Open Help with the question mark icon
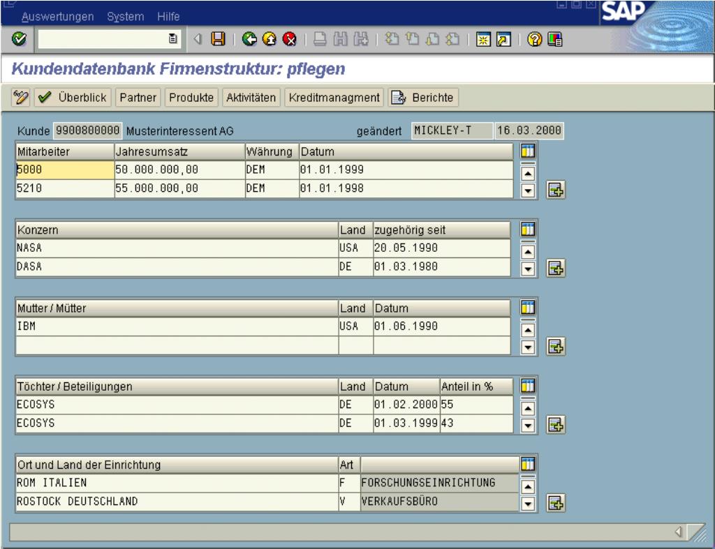 click(534, 40)
